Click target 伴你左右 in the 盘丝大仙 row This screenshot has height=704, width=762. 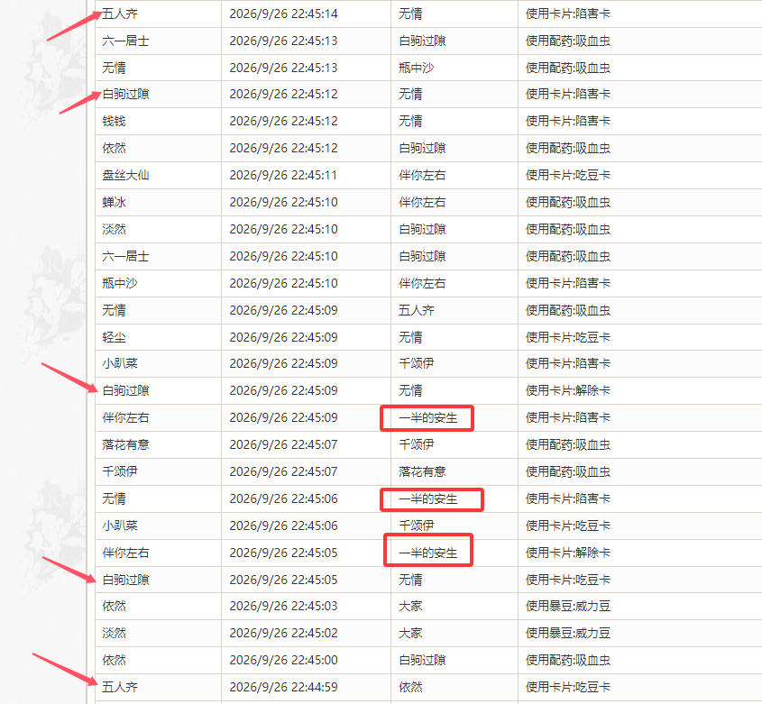422,175
